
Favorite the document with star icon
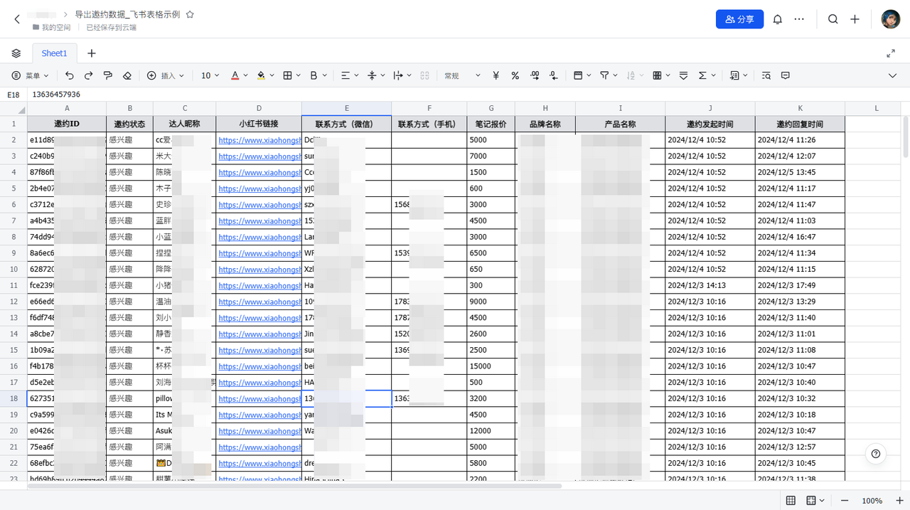[190, 14]
